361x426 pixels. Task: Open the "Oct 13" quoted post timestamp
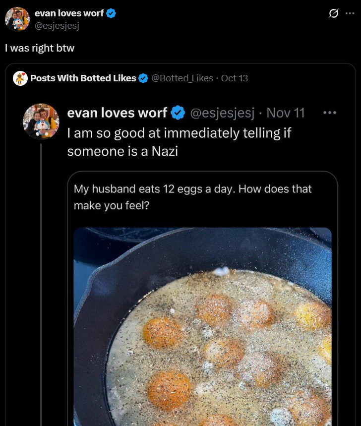[x=235, y=78]
